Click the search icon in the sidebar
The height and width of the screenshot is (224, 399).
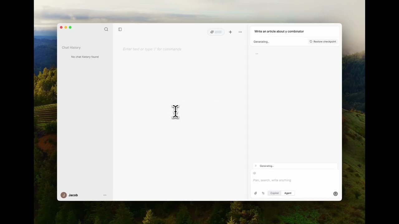(106, 29)
